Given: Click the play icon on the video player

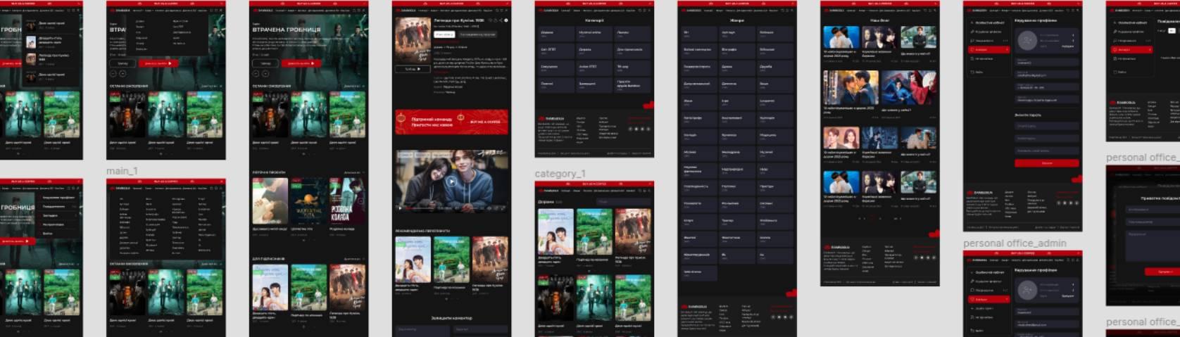Looking at the screenshot, I should [452, 181].
